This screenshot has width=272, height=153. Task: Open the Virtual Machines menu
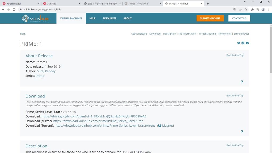71,18
